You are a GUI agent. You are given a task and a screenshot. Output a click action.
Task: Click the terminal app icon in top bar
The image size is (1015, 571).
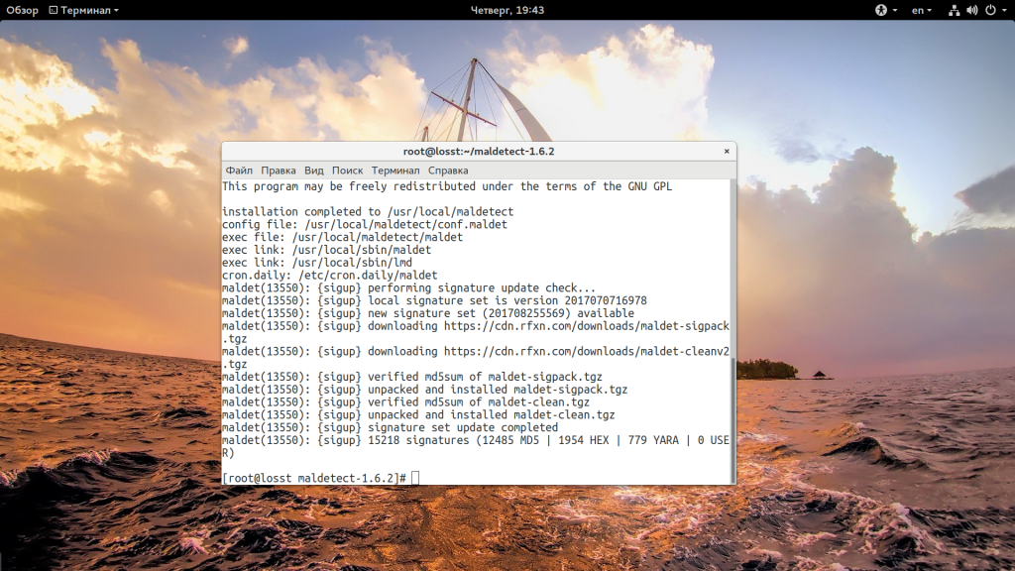[x=53, y=10]
